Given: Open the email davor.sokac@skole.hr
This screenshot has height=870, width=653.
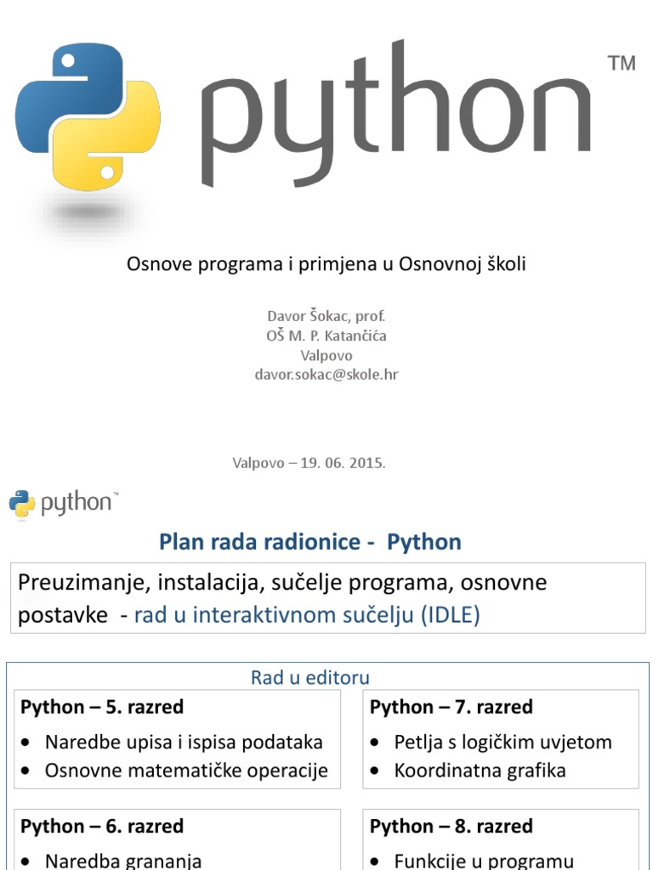Looking at the screenshot, I should coord(326,375).
